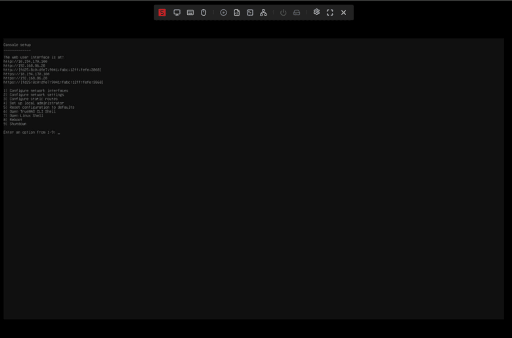512x338 pixels.
Task: Click '2) Configure network settings' line
Action: tap(33, 95)
